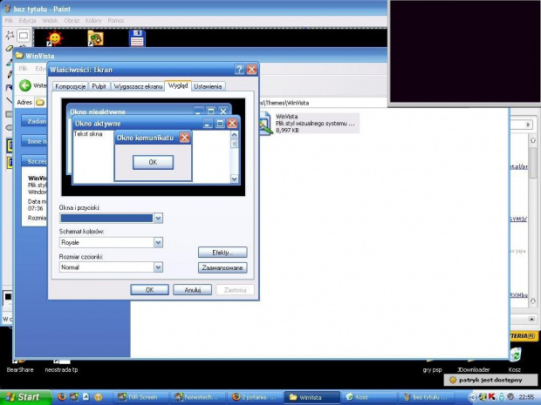This screenshot has height=405, width=541.
Task: Click the floppy disk icon in canvas
Action: pyautogui.click(x=137, y=37)
